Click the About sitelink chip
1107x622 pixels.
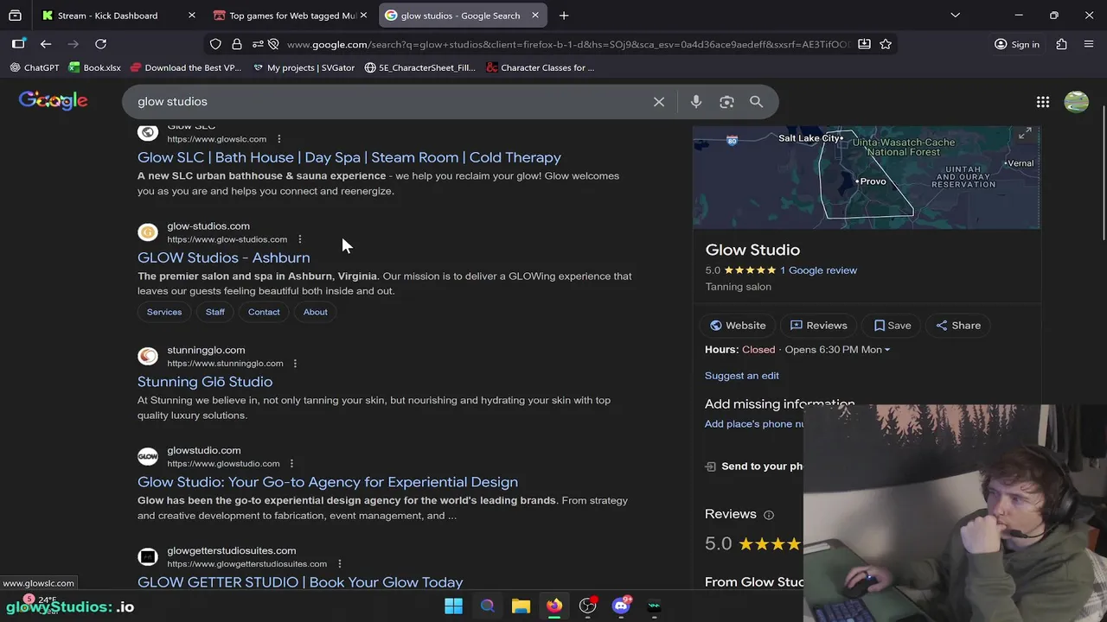tap(316, 312)
